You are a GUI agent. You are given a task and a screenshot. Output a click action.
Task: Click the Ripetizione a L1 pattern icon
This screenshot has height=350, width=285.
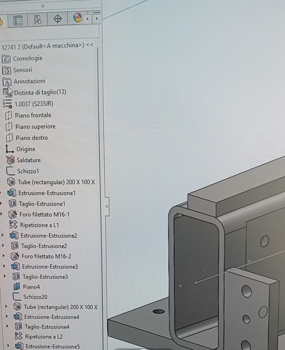click(x=13, y=225)
